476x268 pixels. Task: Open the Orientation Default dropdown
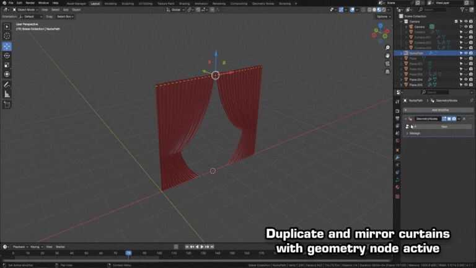click(x=30, y=17)
